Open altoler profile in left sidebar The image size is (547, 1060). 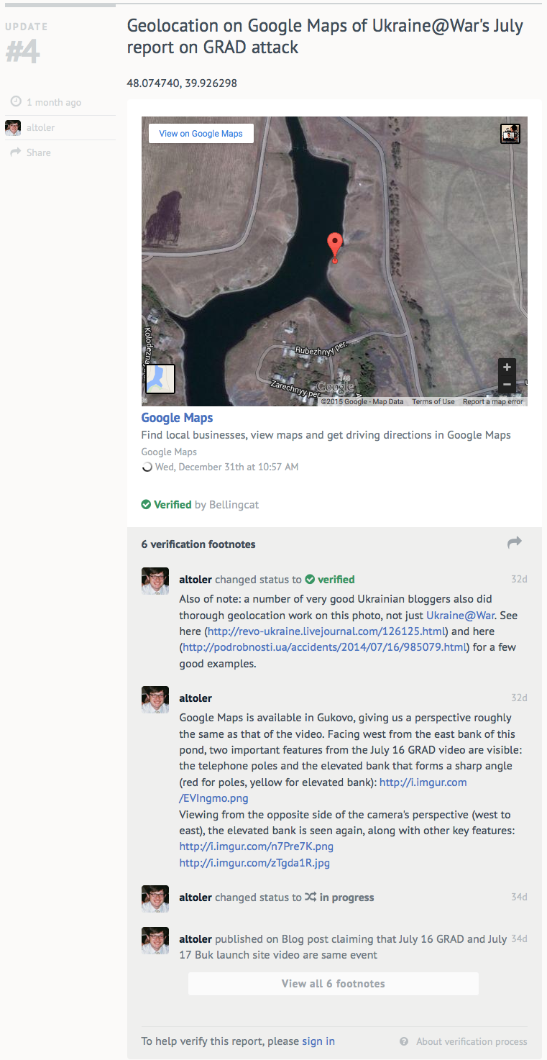pos(41,127)
